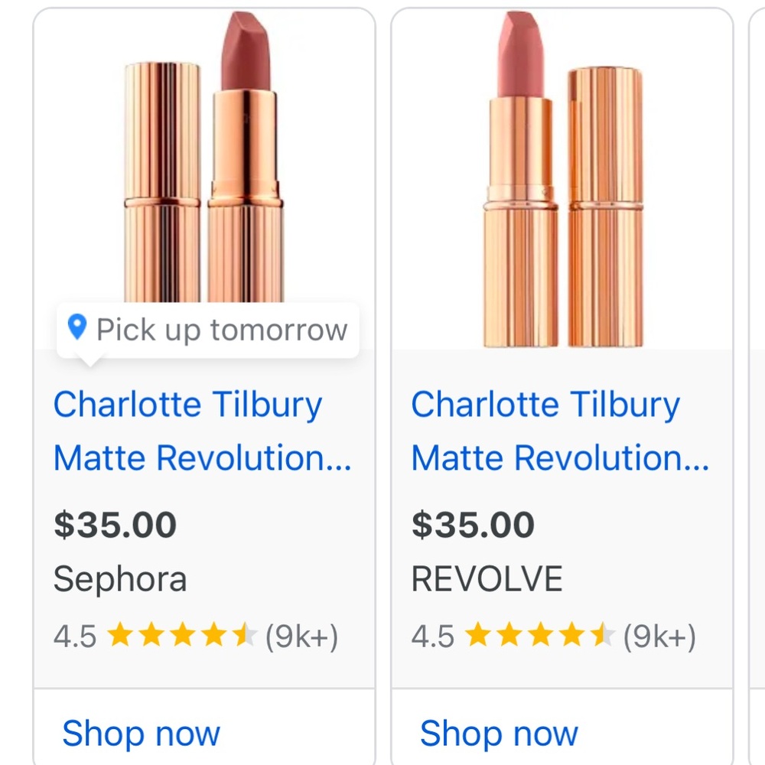Click the Pick up tomorrow availability badge
This screenshot has width=765, height=765.
207,329
